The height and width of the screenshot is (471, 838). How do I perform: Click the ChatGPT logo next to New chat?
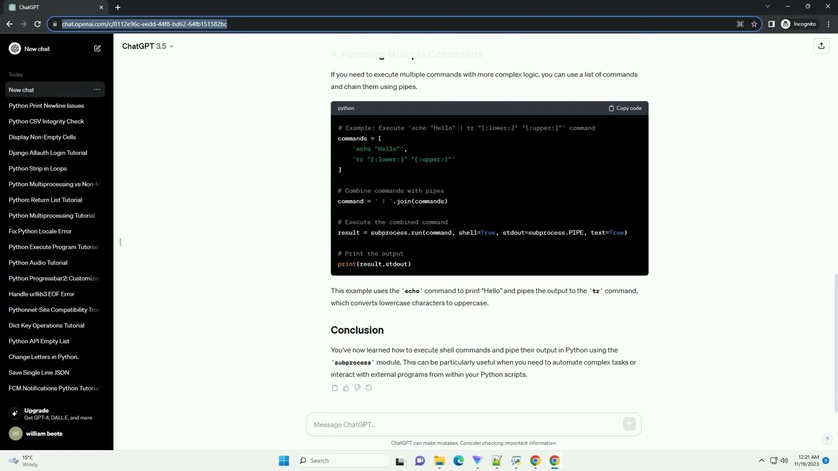pyautogui.click(x=14, y=48)
